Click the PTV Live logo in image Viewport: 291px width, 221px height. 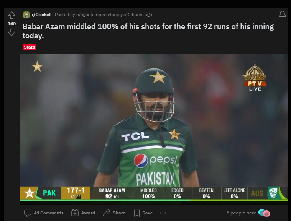(x=255, y=77)
